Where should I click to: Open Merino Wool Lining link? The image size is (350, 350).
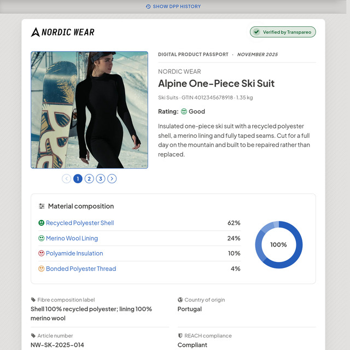pyautogui.click(x=72, y=238)
